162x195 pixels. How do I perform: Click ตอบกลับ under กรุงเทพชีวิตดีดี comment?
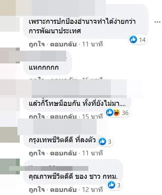point(63,153)
